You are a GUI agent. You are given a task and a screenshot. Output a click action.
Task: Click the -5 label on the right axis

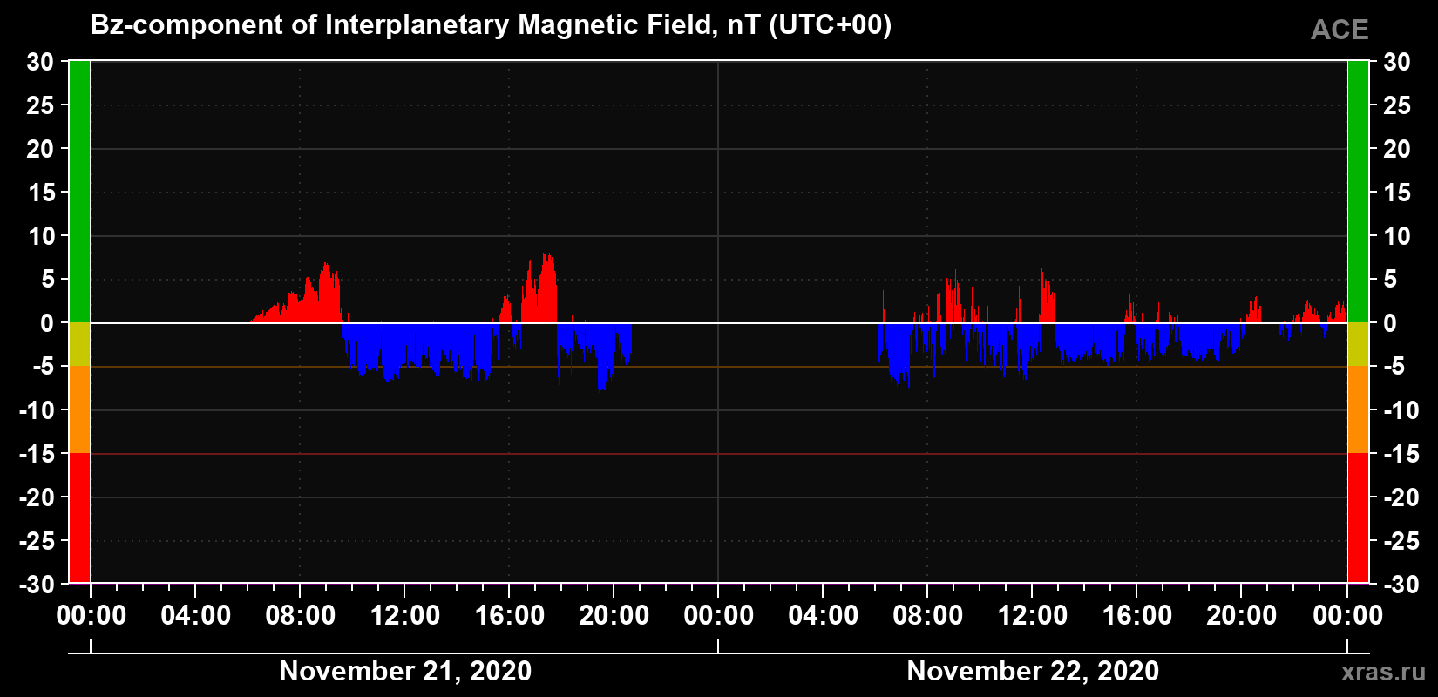(1394, 367)
